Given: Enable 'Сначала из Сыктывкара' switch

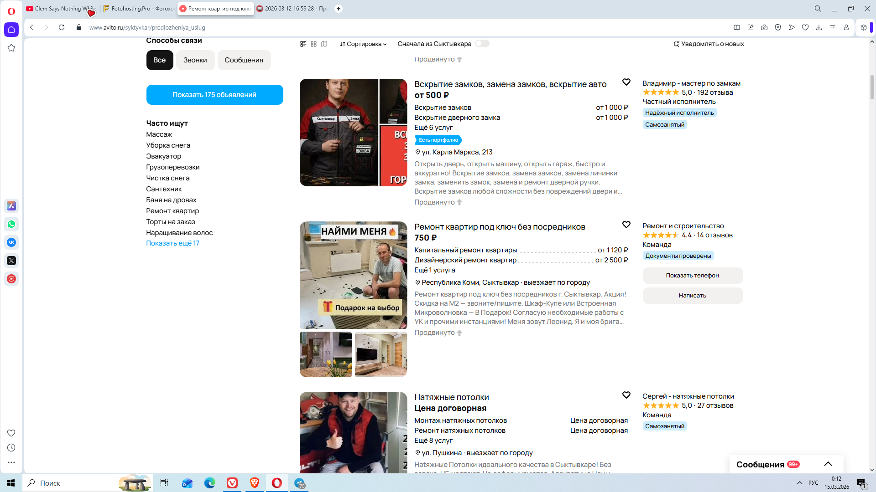Looking at the screenshot, I should (482, 44).
